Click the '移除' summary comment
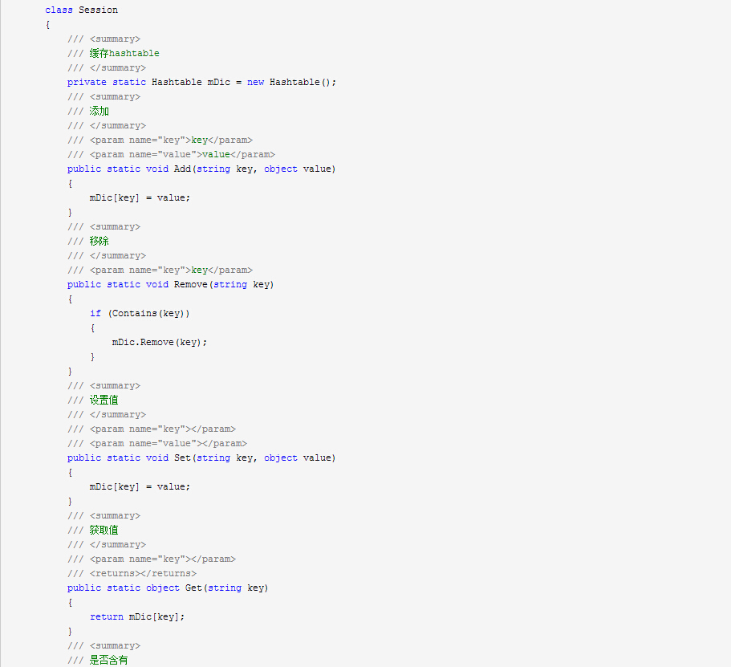The height and width of the screenshot is (667, 731). pos(99,241)
